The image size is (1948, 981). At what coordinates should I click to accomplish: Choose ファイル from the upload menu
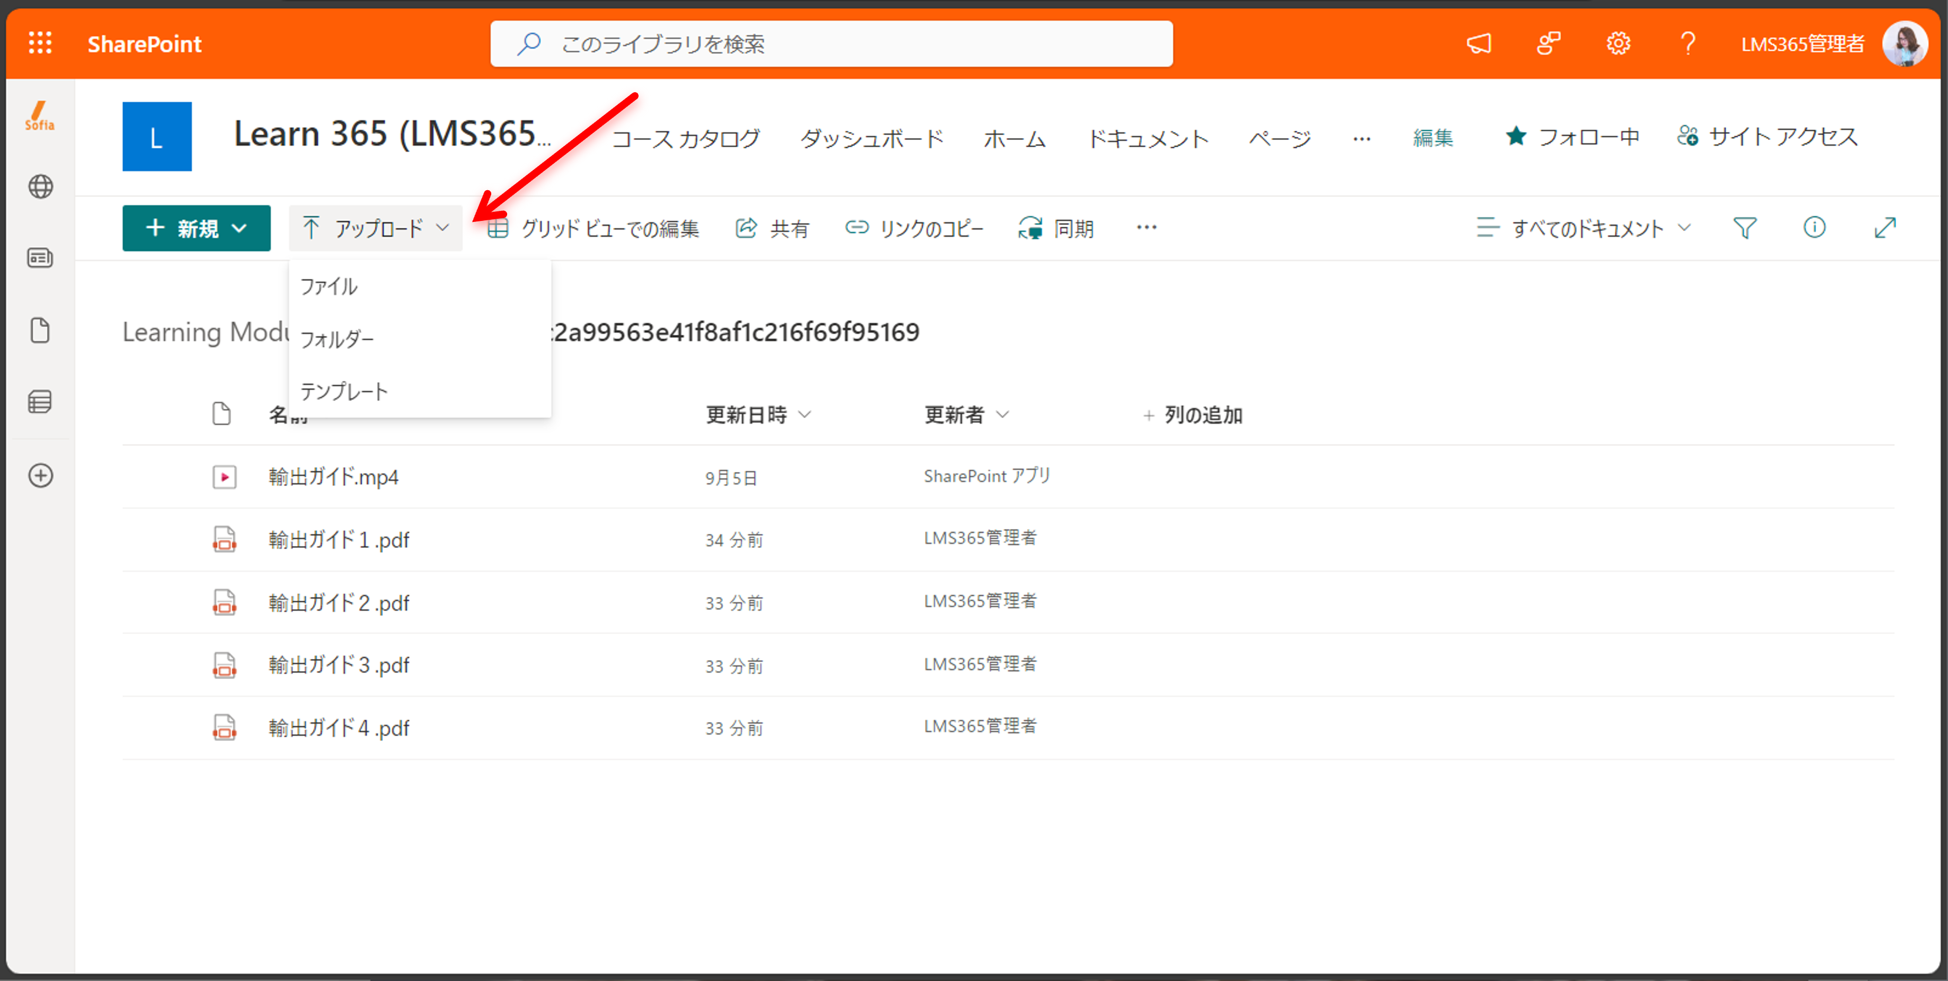420,287
